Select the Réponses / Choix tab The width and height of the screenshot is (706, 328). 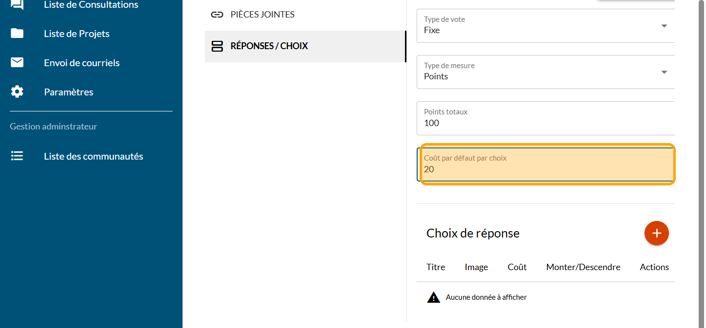tap(269, 46)
